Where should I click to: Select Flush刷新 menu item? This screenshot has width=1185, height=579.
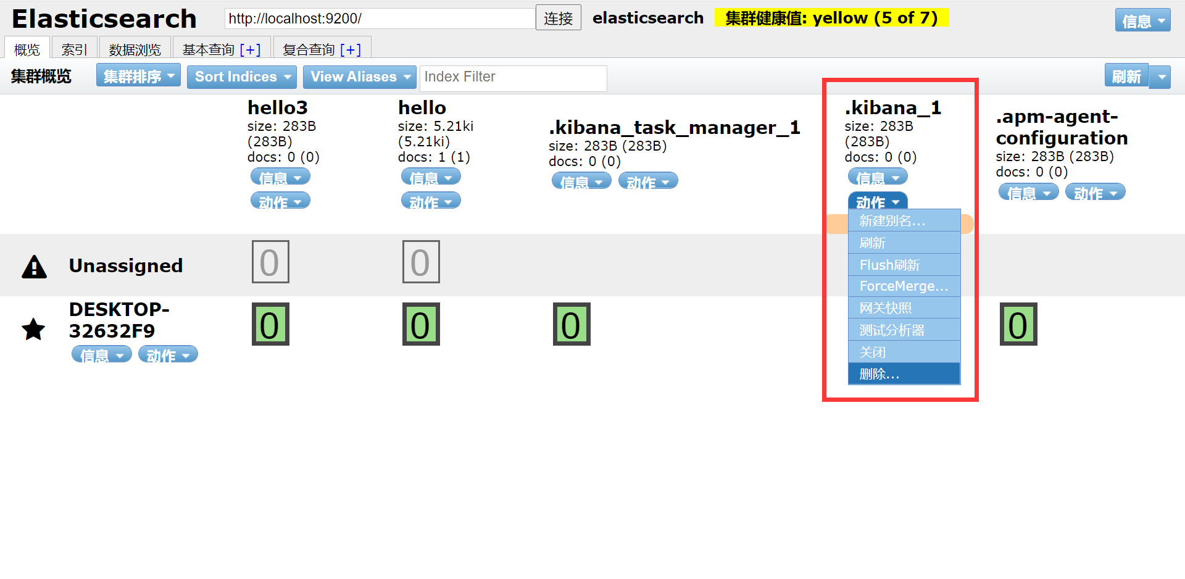[x=904, y=265]
